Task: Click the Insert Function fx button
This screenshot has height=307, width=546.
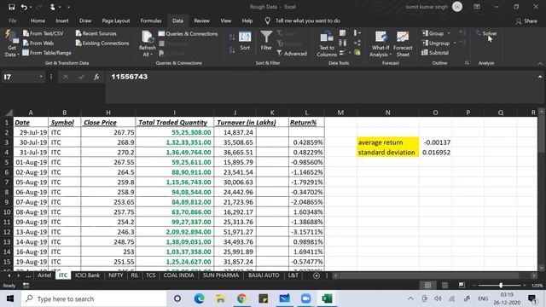Action: pos(96,77)
